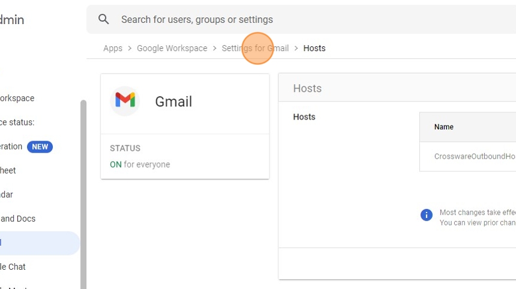Click the search magnifier icon
The image size is (516, 289).
click(x=104, y=19)
